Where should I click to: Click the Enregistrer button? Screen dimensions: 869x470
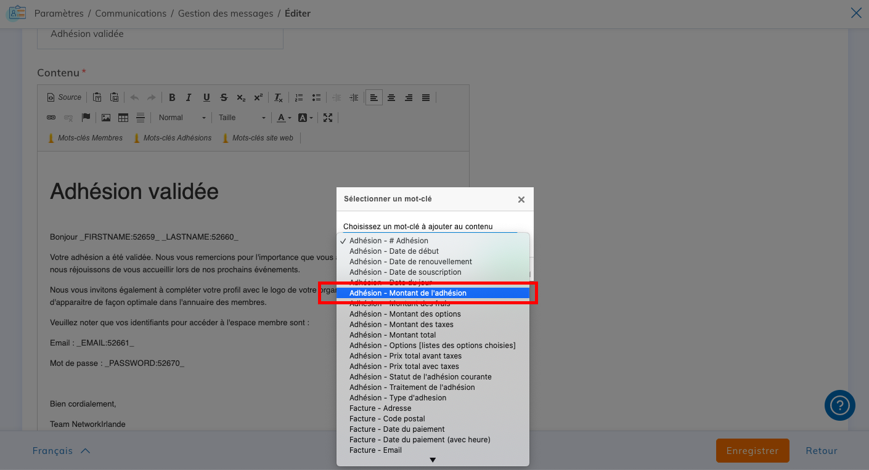(752, 451)
